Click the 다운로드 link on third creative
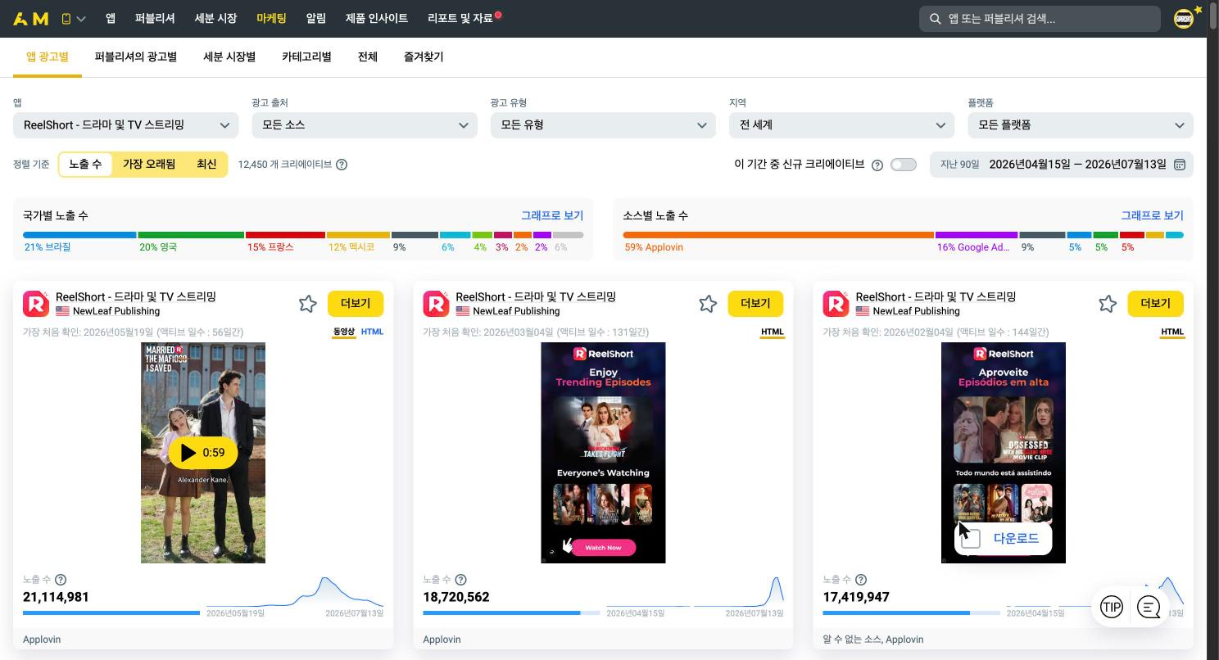Image resolution: width=1219 pixels, height=660 pixels. coord(1016,538)
